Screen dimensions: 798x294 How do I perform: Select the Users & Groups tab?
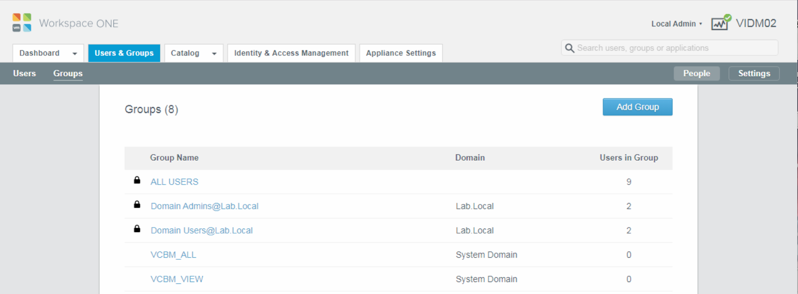click(x=124, y=53)
